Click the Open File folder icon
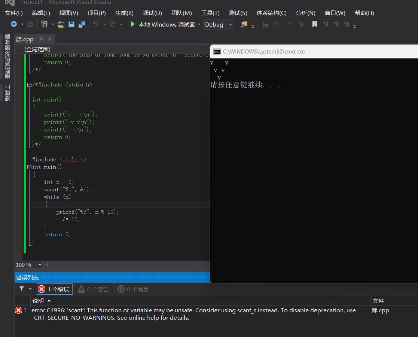This screenshot has width=418, height=337. (x=61, y=24)
